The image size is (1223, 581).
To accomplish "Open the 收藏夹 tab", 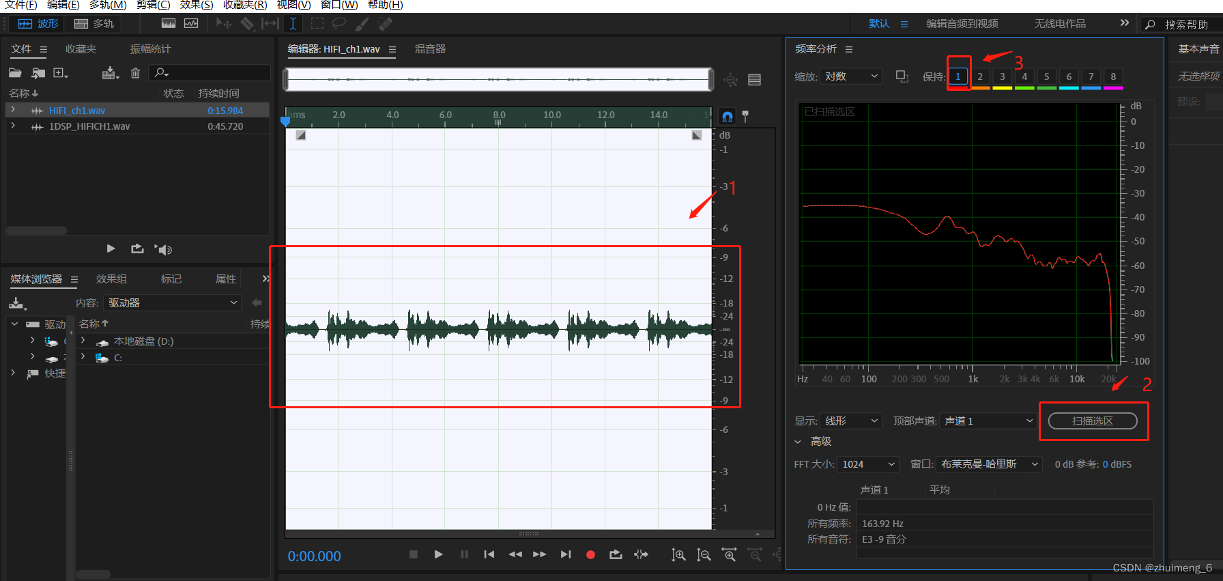I will [x=81, y=49].
